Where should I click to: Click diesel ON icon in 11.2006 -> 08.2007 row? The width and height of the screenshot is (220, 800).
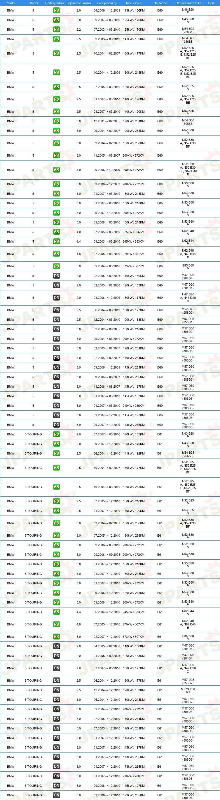[x=56, y=386]
